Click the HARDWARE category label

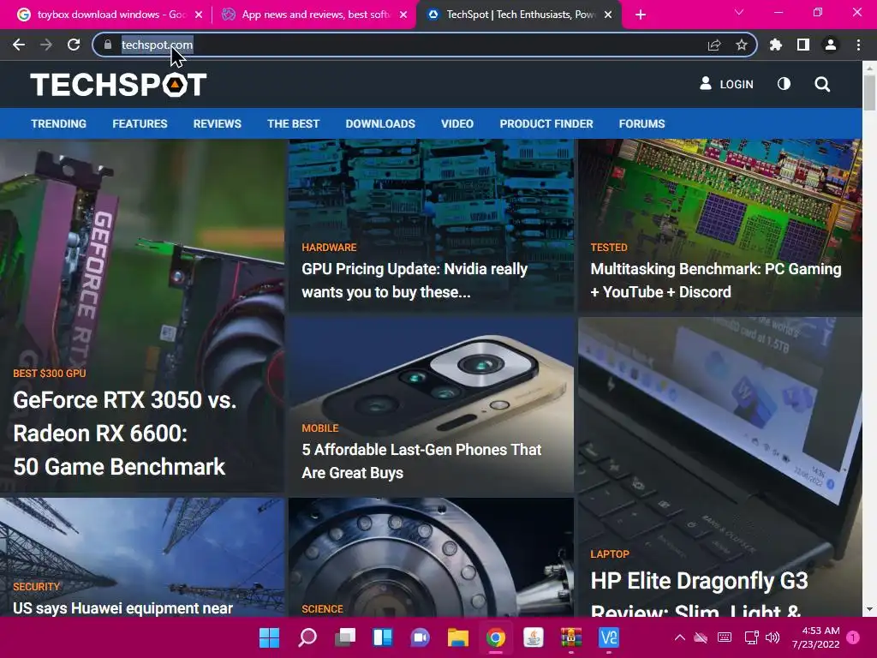[329, 248]
